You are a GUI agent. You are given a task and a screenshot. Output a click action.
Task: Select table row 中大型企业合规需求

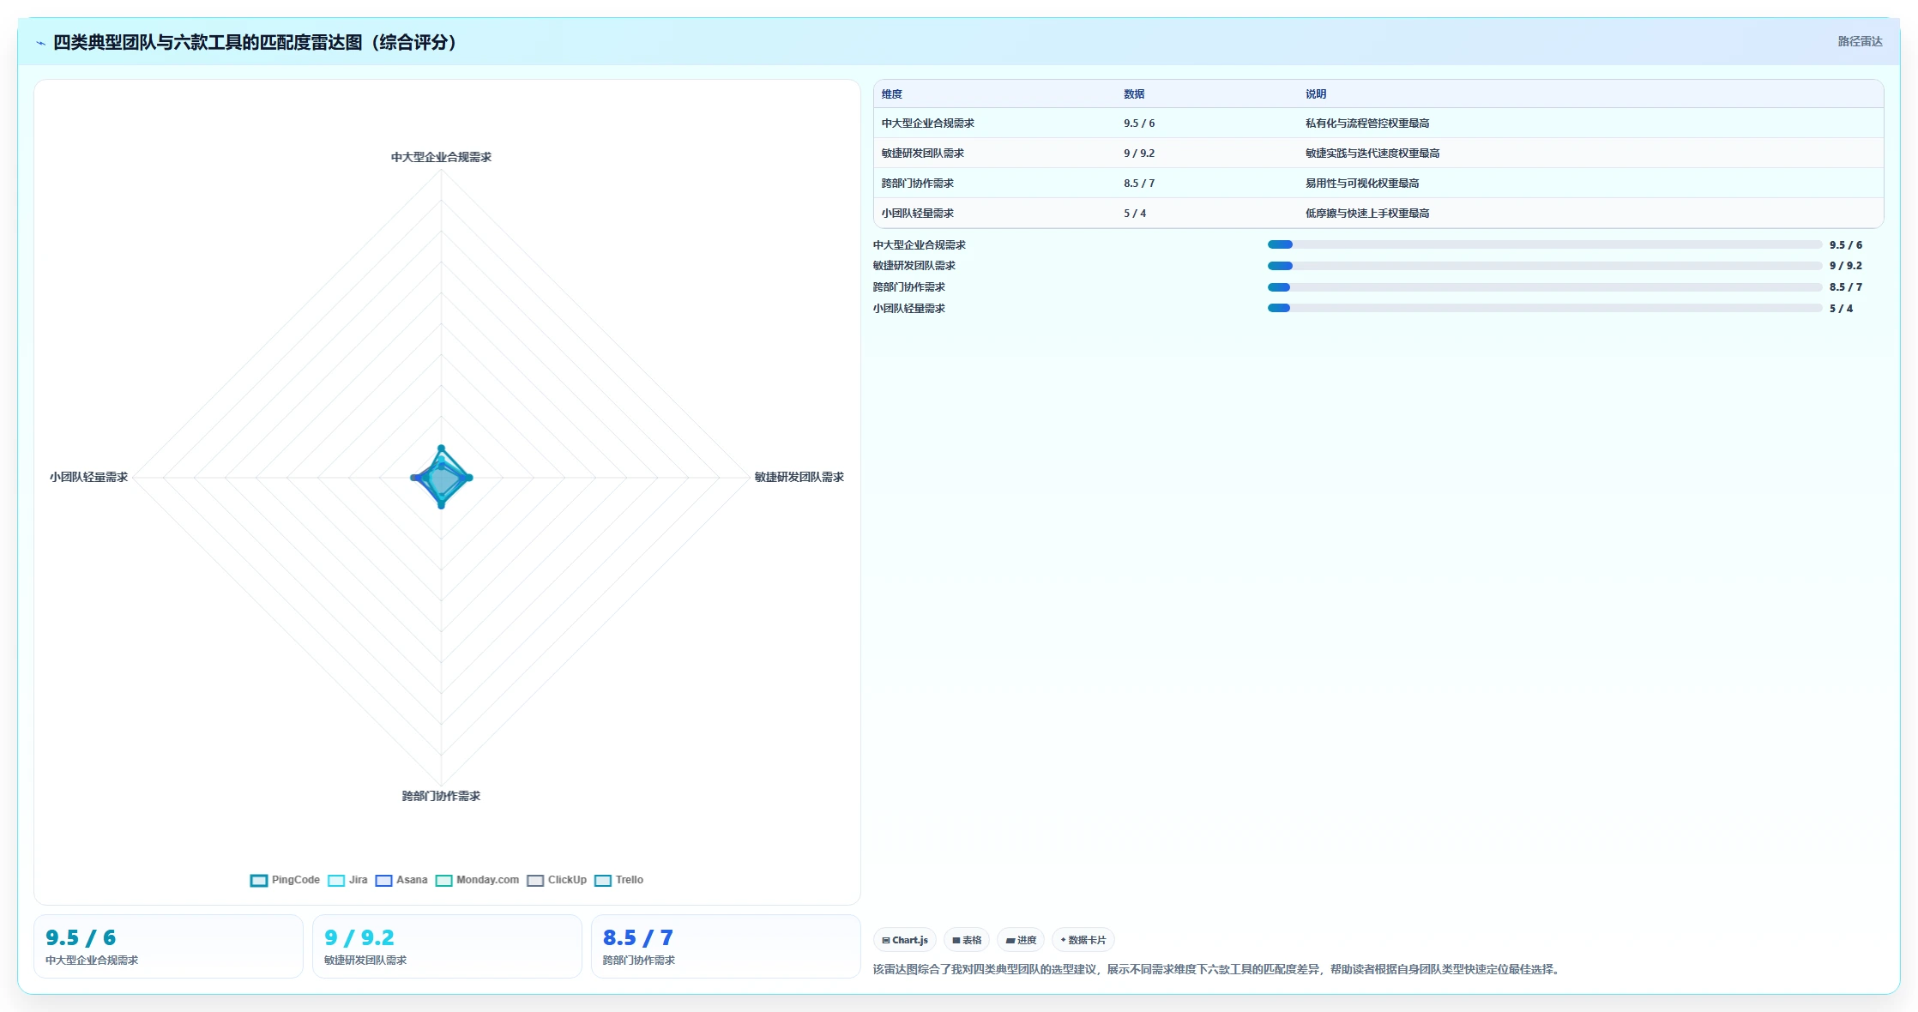point(1378,123)
